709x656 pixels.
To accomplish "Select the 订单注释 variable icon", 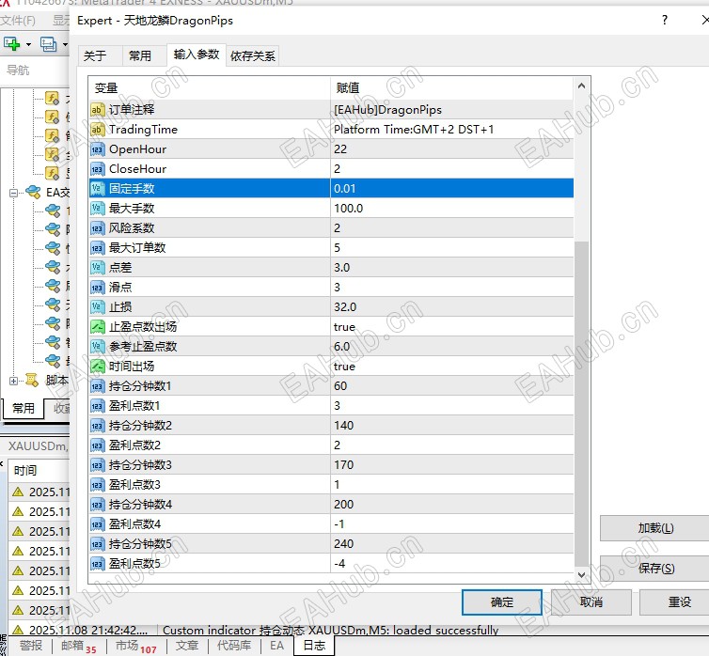I will point(97,110).
